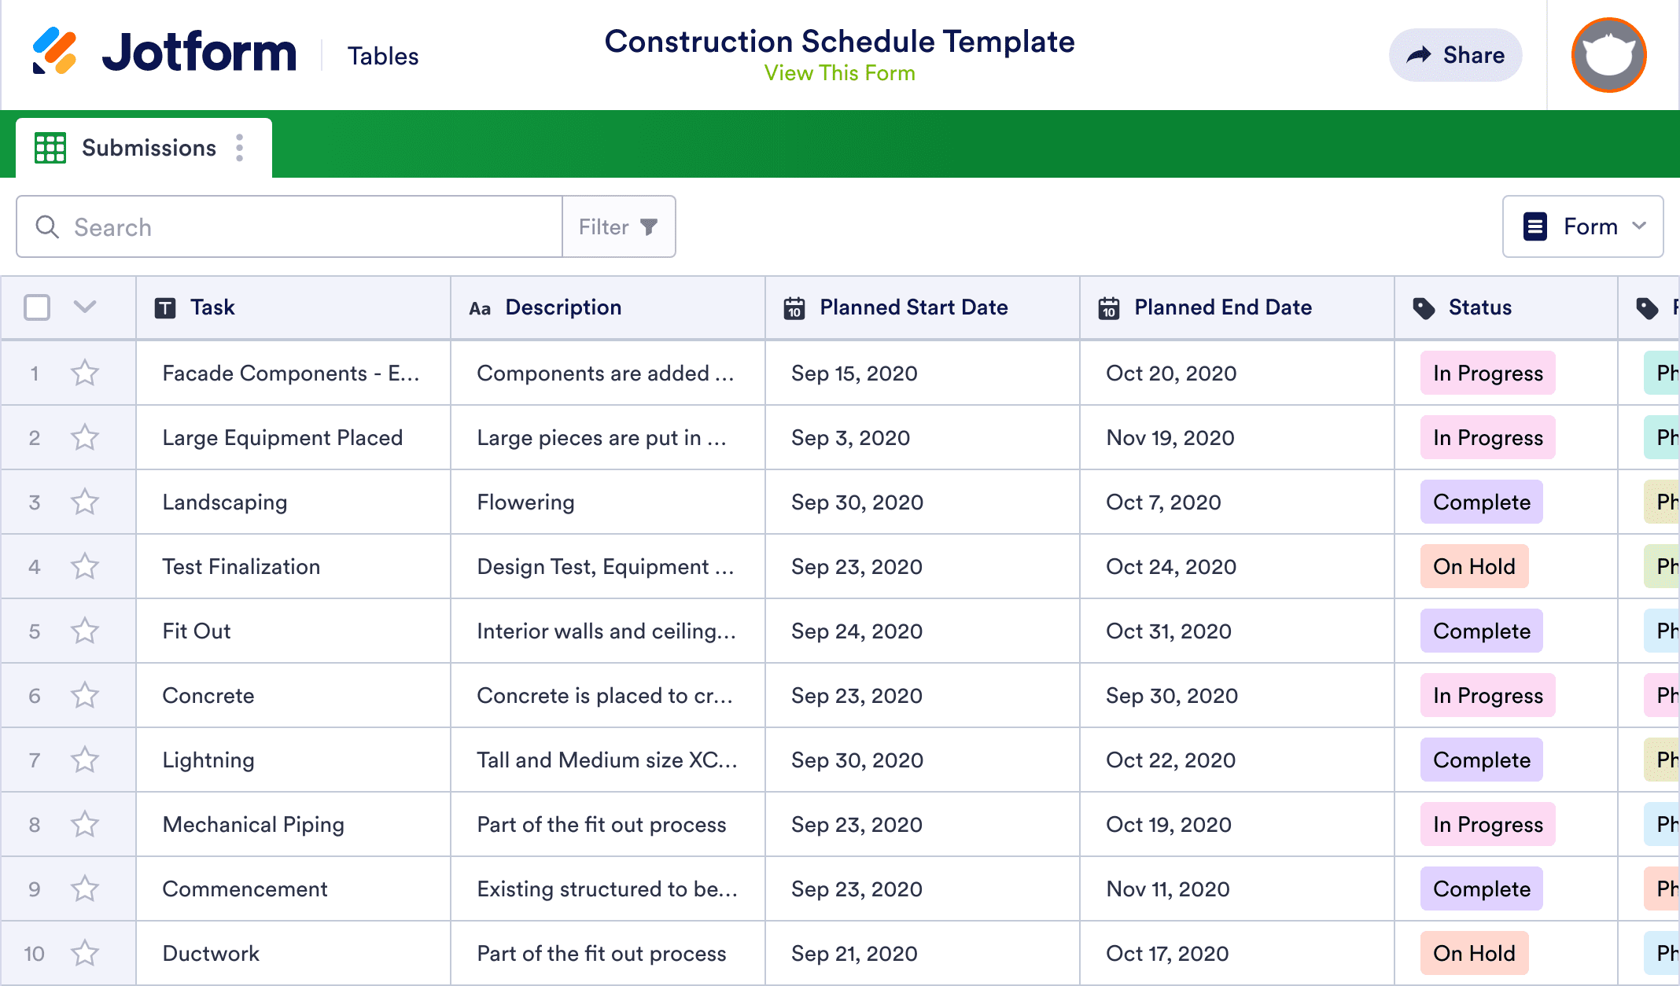Star the Landscaping row
Screen dimensions: 1680x986
coord(85,502)
